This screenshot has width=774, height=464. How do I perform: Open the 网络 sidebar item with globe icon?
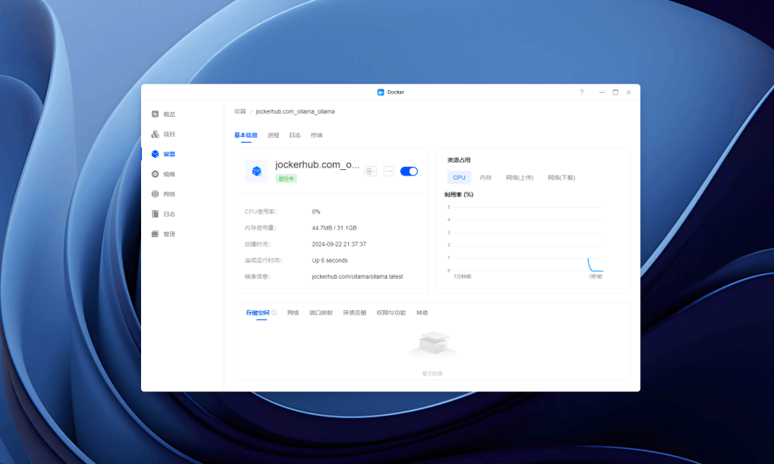(x=164, y=194)
